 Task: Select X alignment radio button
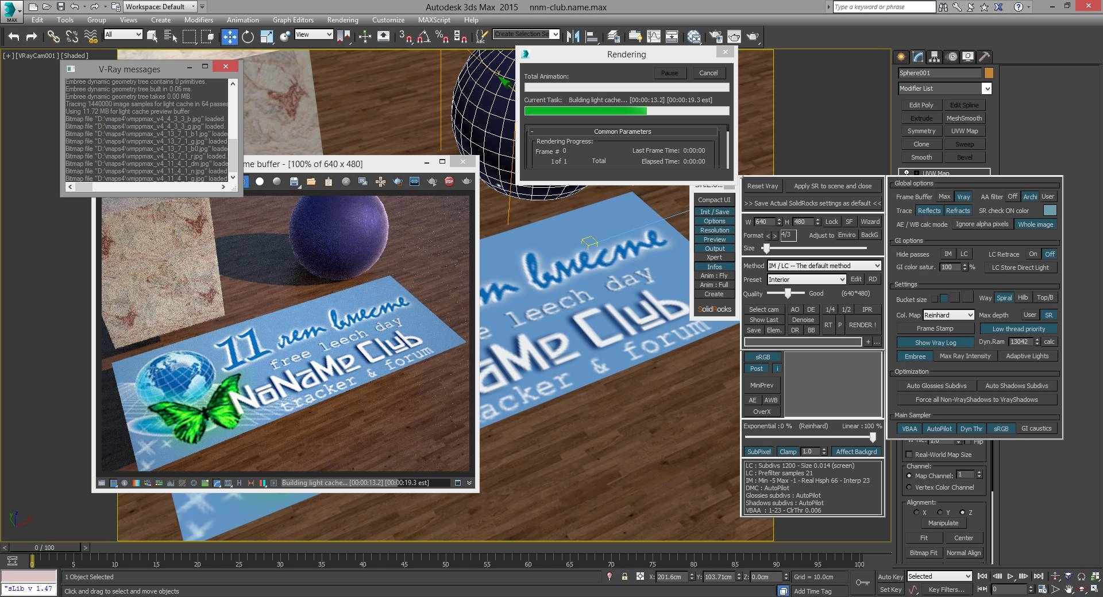916,513
